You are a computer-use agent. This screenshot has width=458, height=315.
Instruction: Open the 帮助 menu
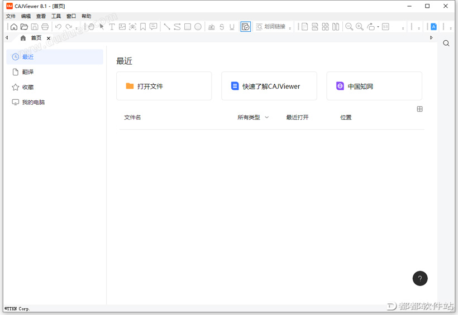[x=87, y=16]
